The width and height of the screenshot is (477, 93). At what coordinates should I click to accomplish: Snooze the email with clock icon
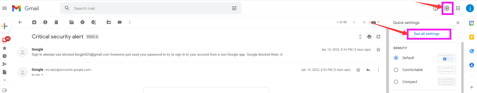(x=83, y=22)
